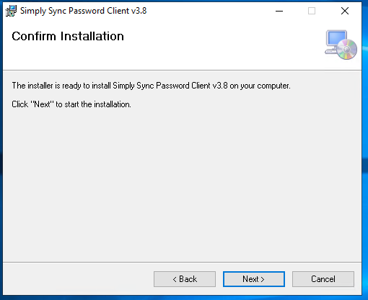This screenshot has height=300, width=368.
Task: Start installation with Next >
Action: [x=254, y=279]
